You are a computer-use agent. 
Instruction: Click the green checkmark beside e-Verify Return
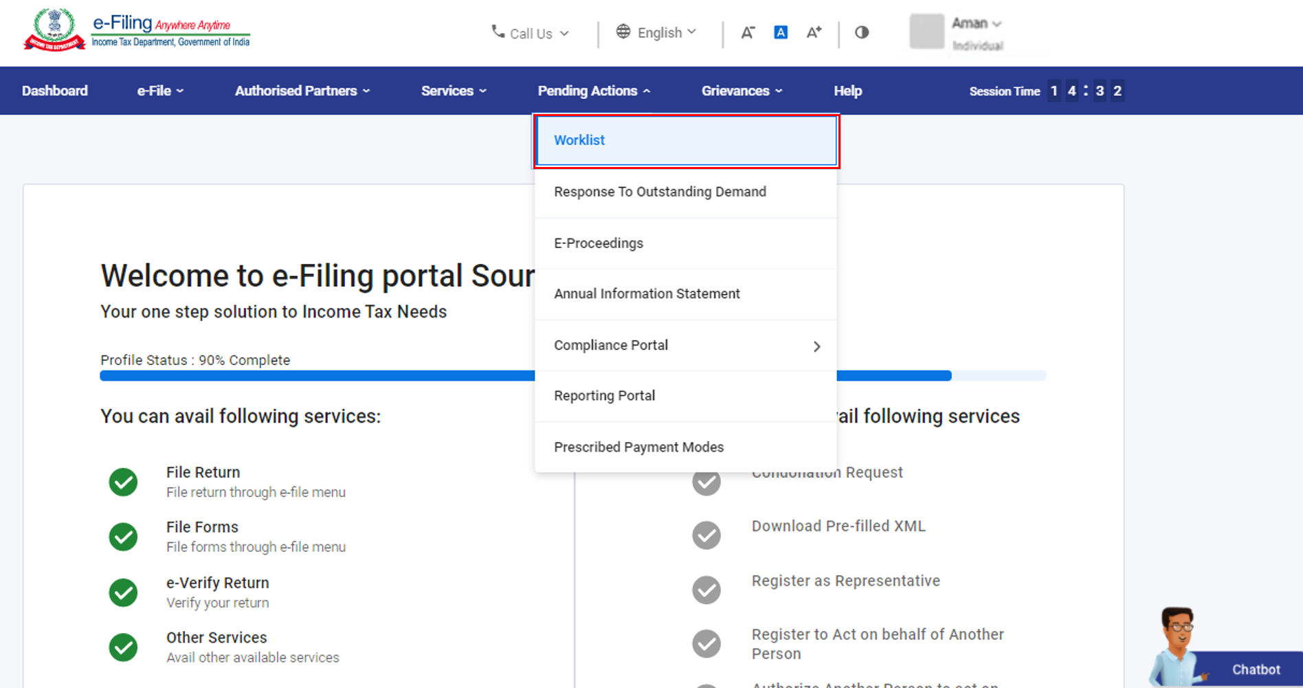click(x=124, y=592)
